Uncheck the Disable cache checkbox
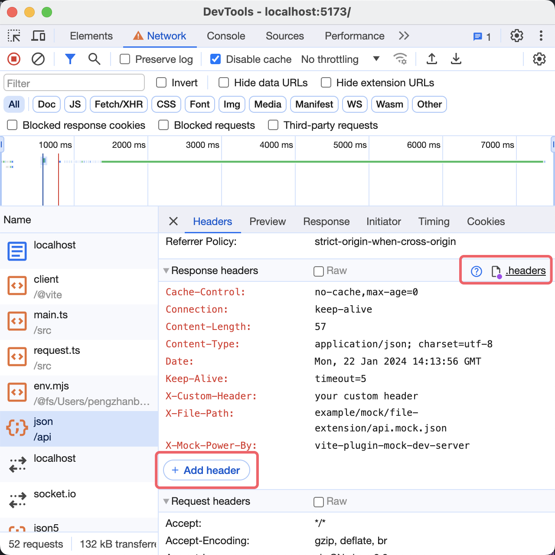The image size is (555, 555). (215, 59)
